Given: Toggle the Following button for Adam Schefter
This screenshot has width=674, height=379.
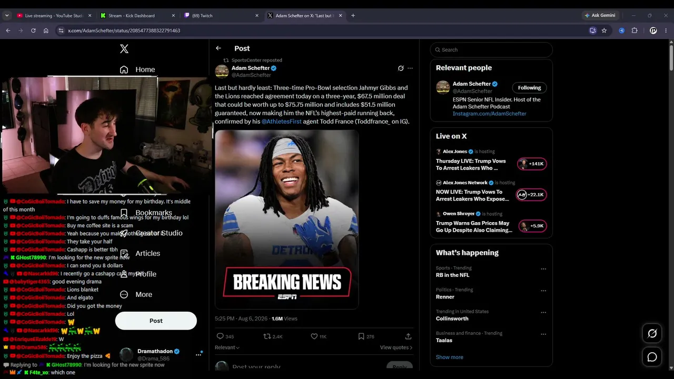Looking at the screenshot, I should pyautogui.click(x=529, y=88).
